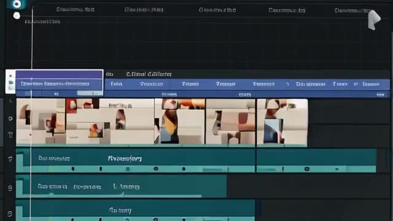Viewport: 393px width, 221px height.
Task: Select the second, wide video clip thumbnail
Action: [110, 122]
